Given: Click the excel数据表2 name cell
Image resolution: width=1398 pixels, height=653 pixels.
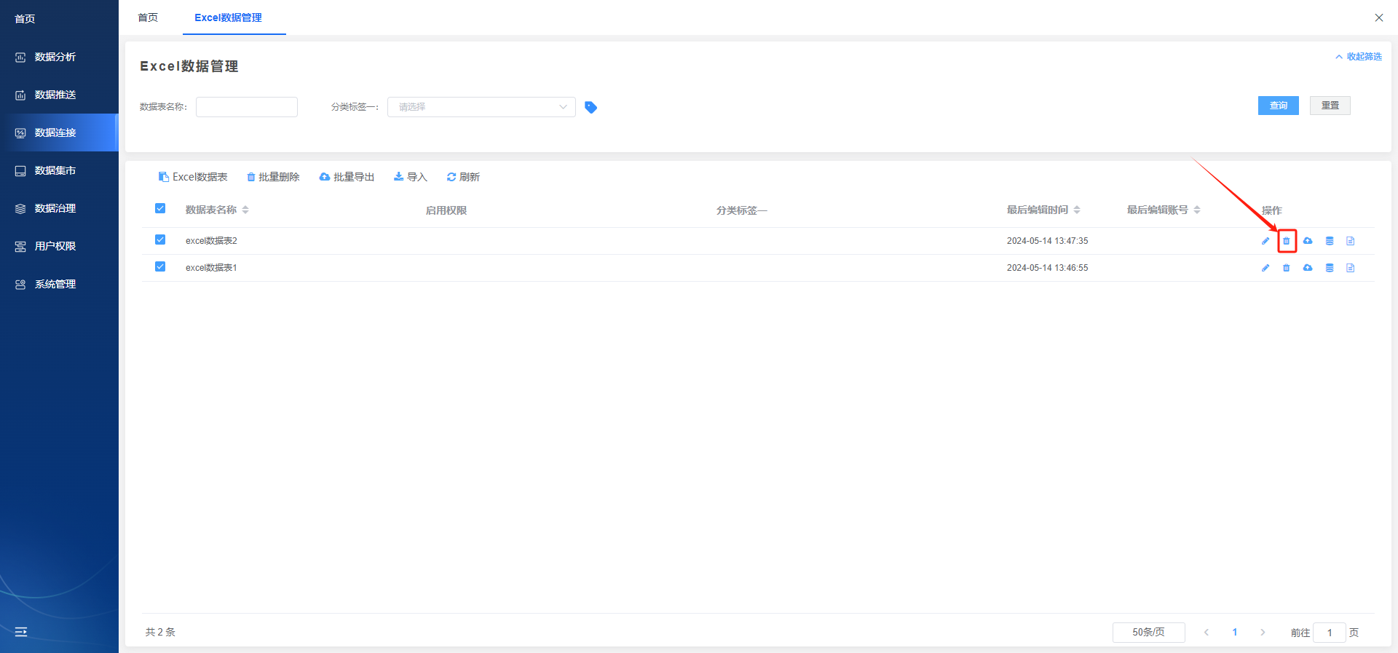Looking at the screenshot, I should [x=211, y=241].
